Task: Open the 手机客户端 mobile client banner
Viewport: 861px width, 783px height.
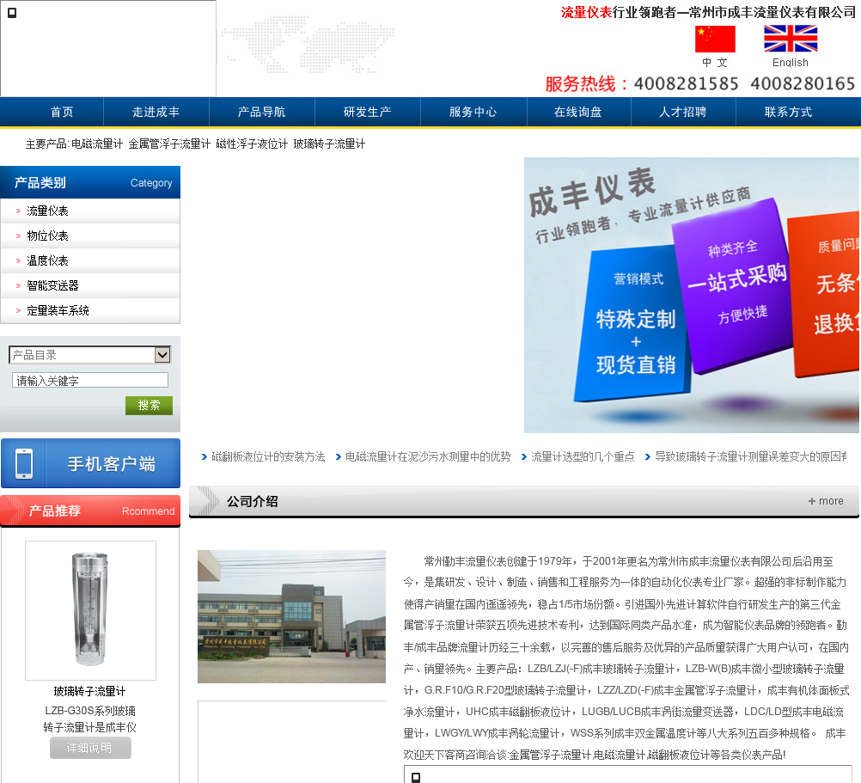Action: [90, 463]
